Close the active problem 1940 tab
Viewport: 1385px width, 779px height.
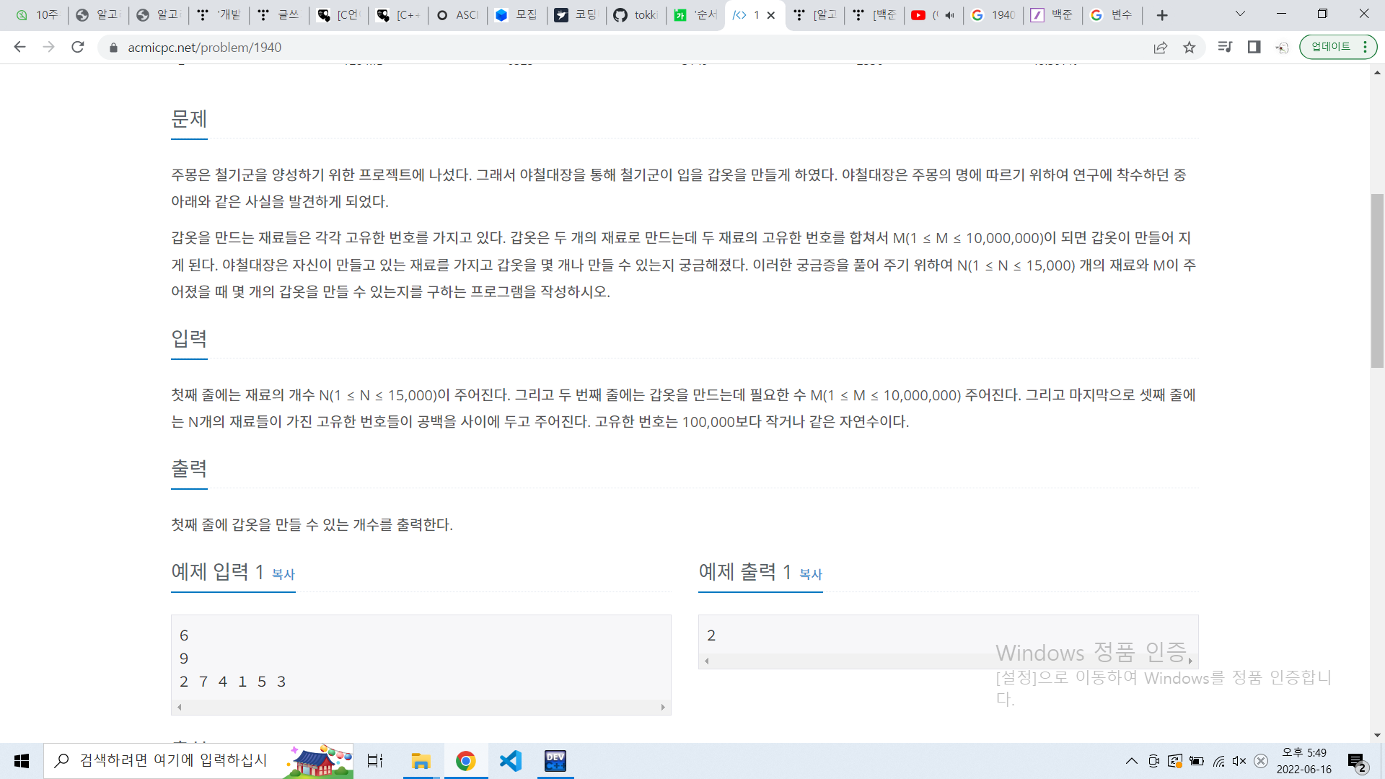(x=771, y=15)
